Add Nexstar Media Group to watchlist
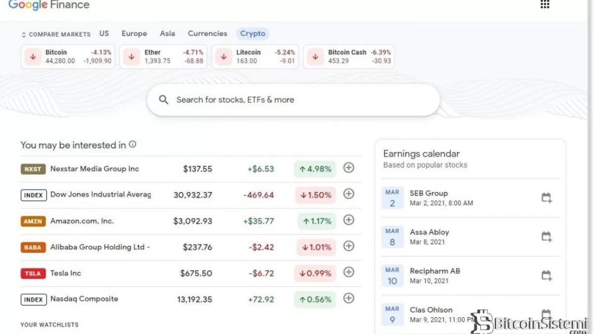 pos(348,168)
